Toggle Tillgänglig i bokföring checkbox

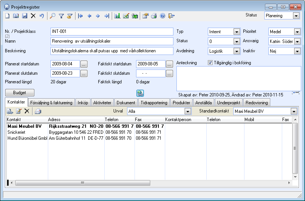pyautogui.click(x=210, y=63)
